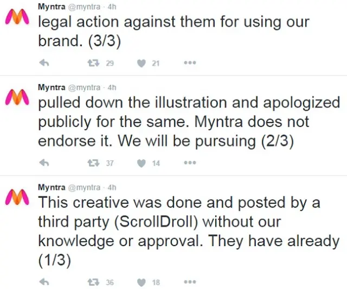Expand more options on the (2/3) tweet
The image size is (347, 289).
click(x=190, y=162)
